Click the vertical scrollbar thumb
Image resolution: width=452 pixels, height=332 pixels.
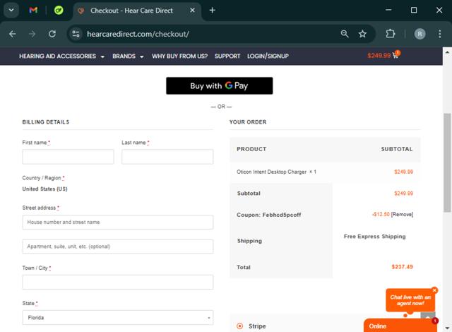tap(447, 163)
